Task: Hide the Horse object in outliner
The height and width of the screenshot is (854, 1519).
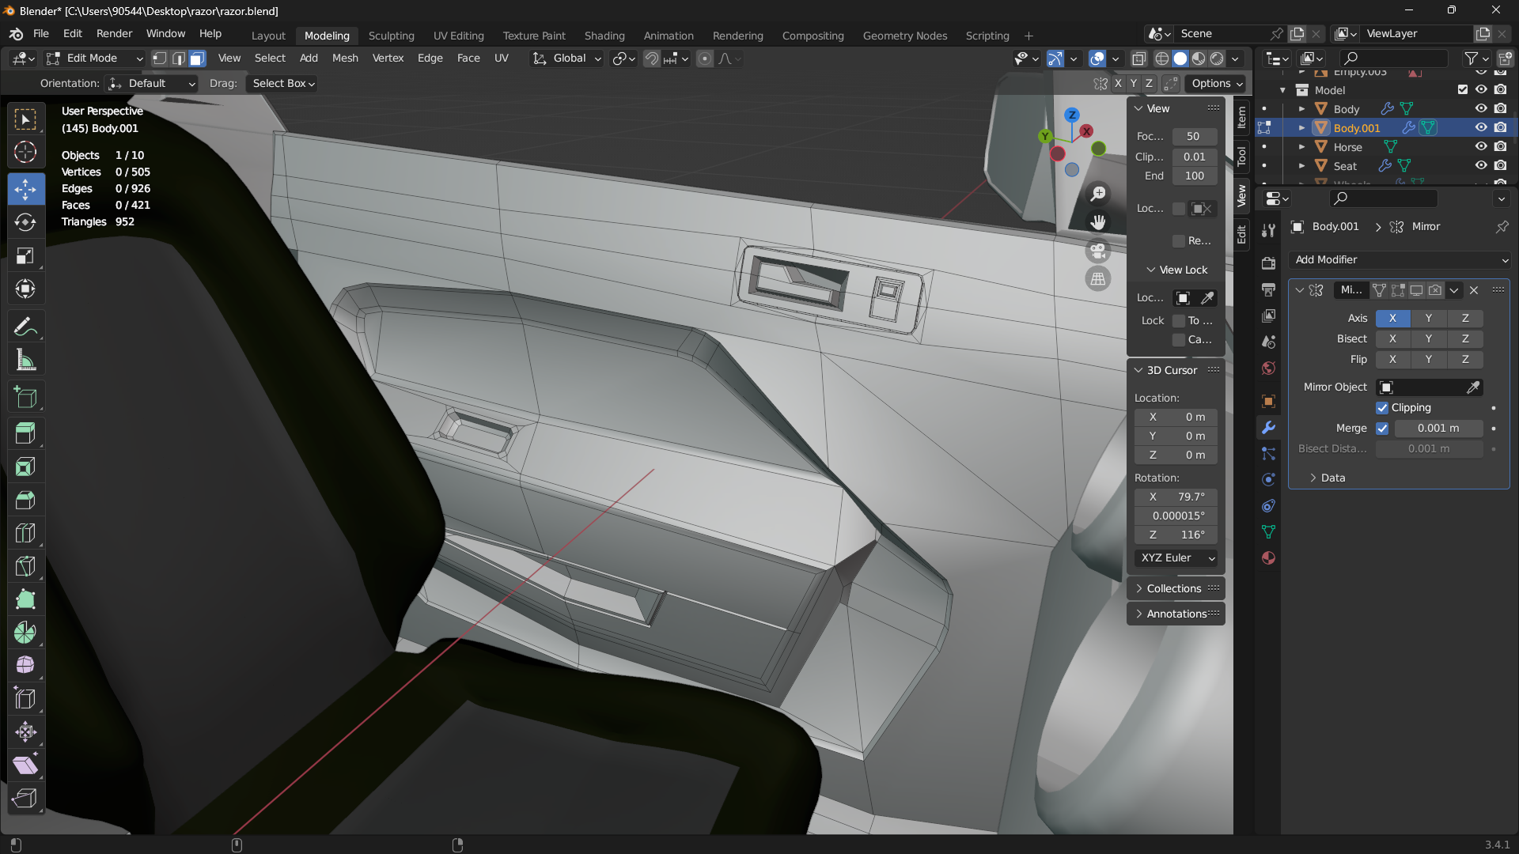Action: coord(1481,147)
